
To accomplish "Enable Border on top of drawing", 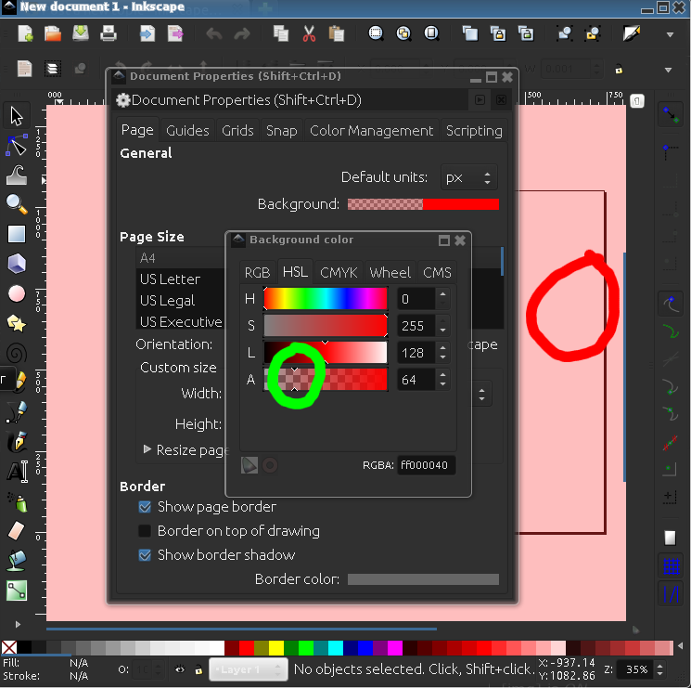I will click(145, 531).
